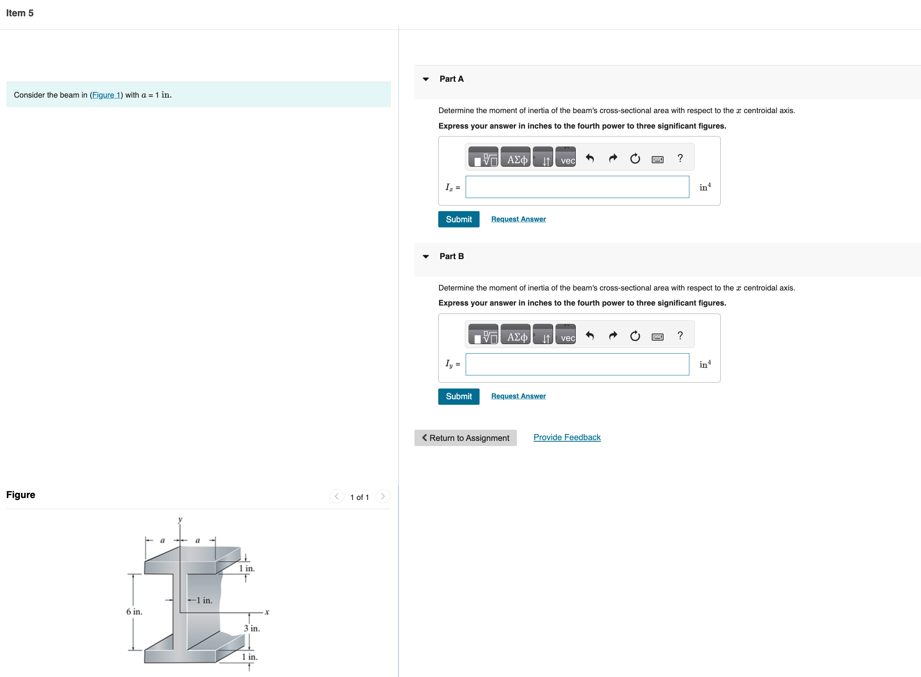Click inside the Ix answer input field
The height and width of the screenshot is (677, 921).
click(577, 187)
